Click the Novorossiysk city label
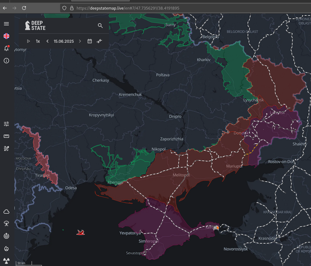 click(236, 249)
